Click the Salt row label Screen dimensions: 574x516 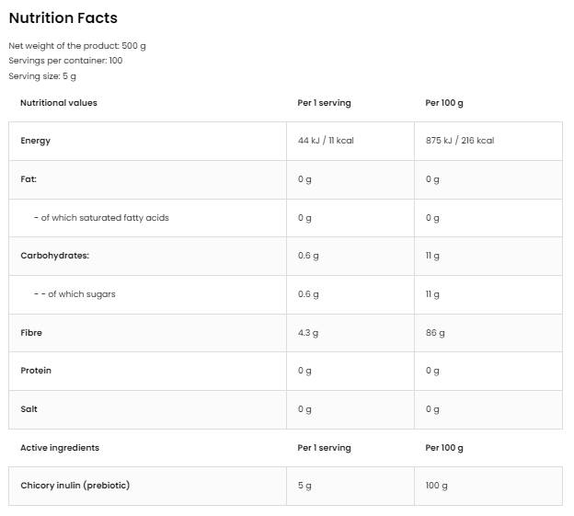pyautogui.click(x=29, y=408)
